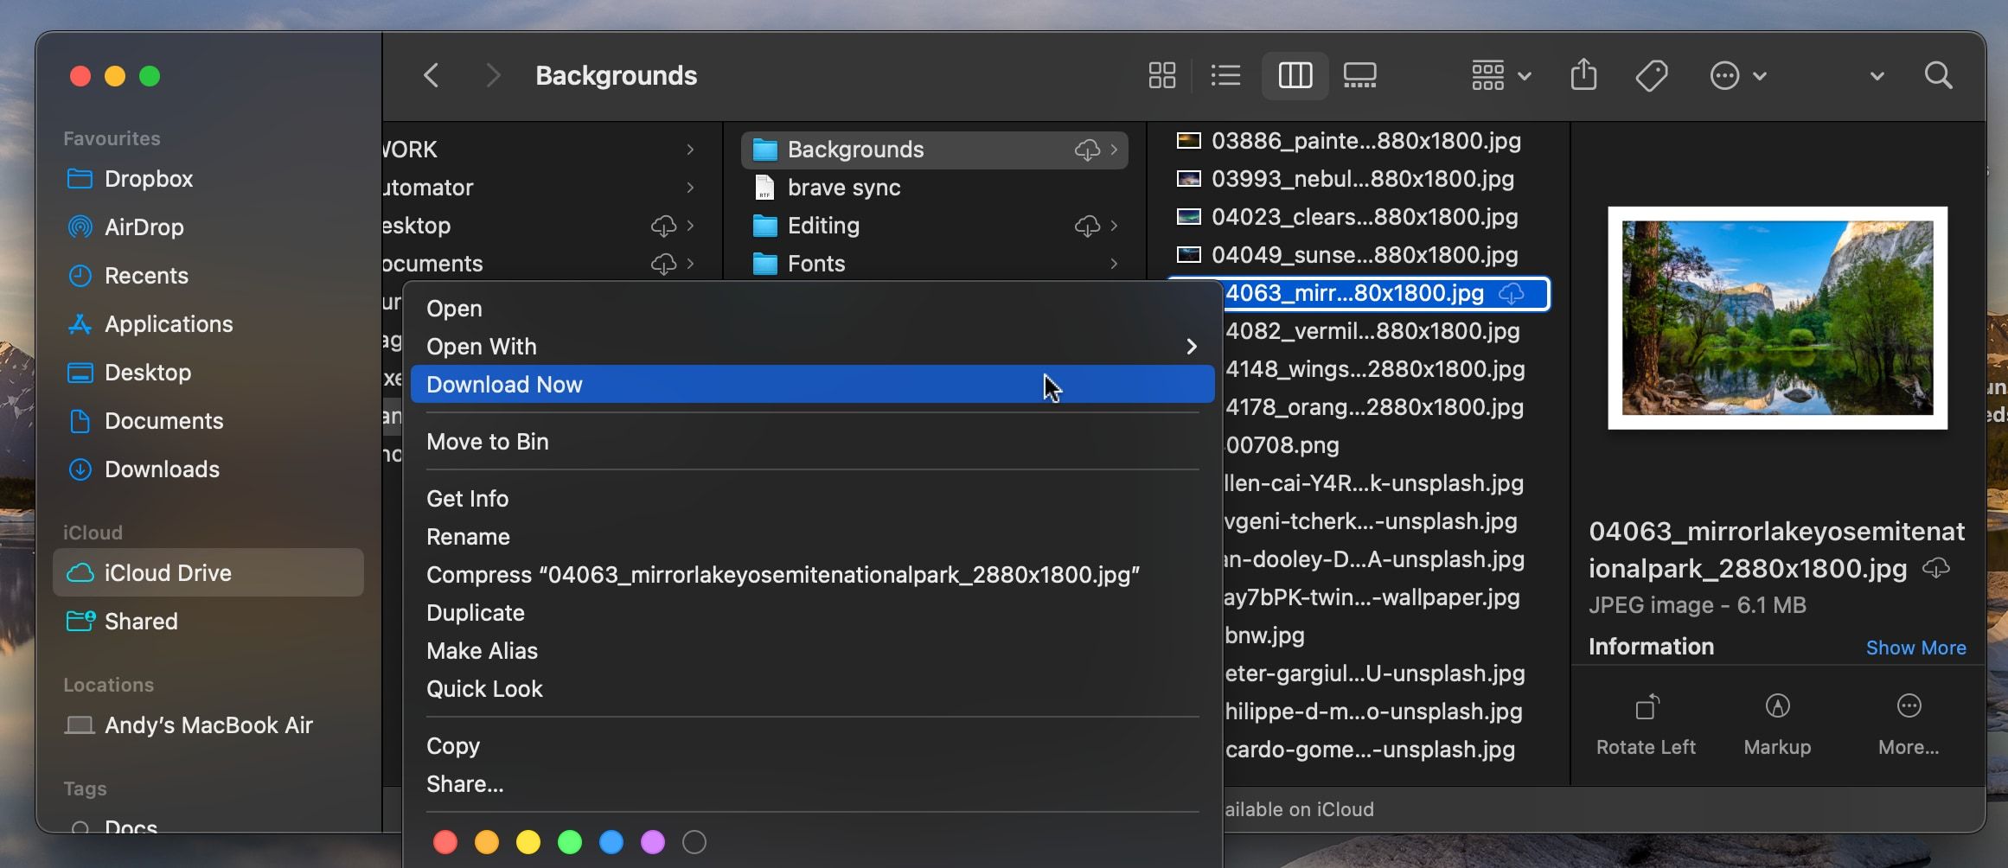The image size is (2008, 868).
Task: Activate column view toggle
Action: 1295,75
